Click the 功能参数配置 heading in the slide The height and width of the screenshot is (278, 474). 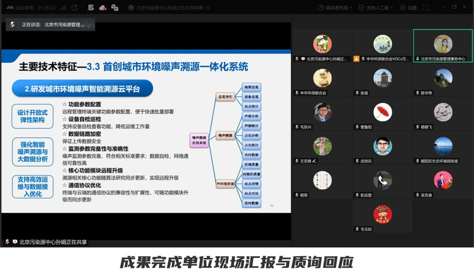click(x=85, y=104)
